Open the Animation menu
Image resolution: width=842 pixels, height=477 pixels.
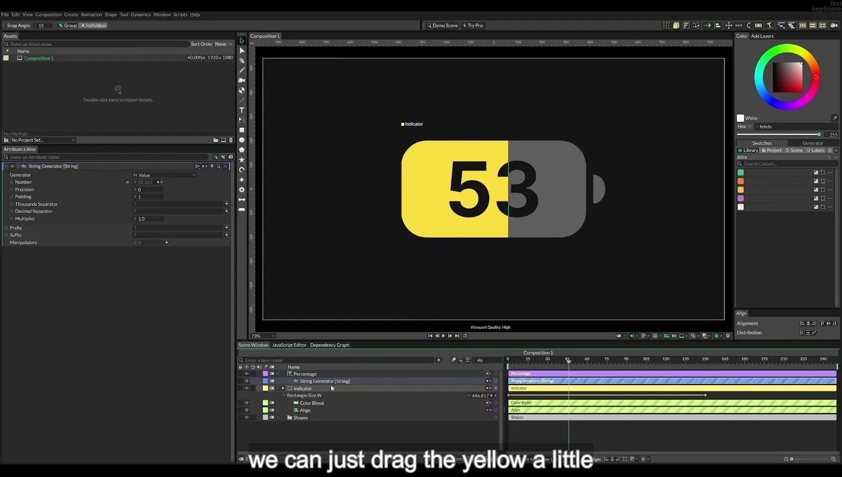point(91,14)
